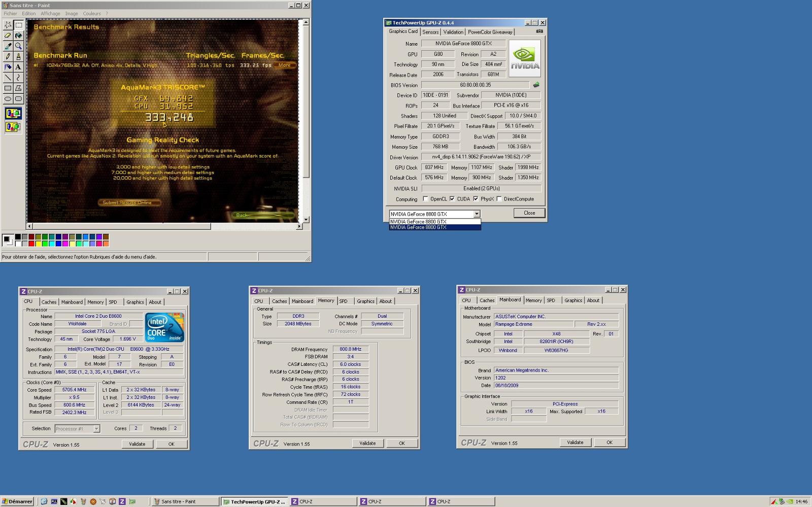Select the Brush tool in Paint
Viewport: 812px width, 507px height.
(x=19, y=57)
